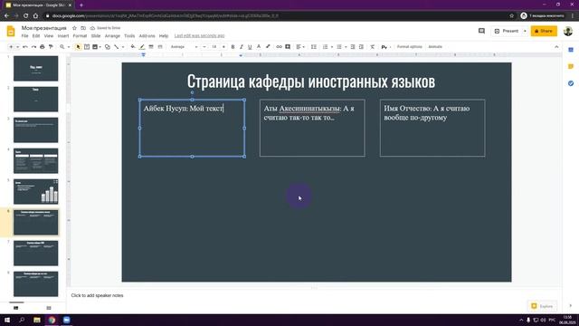Add a comment from toolbar
The image size is (579, 326).
point(288,47)
